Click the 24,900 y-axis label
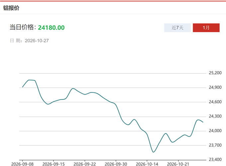The image size is (226, 166). pyautogui.click(x=215, y=87)
